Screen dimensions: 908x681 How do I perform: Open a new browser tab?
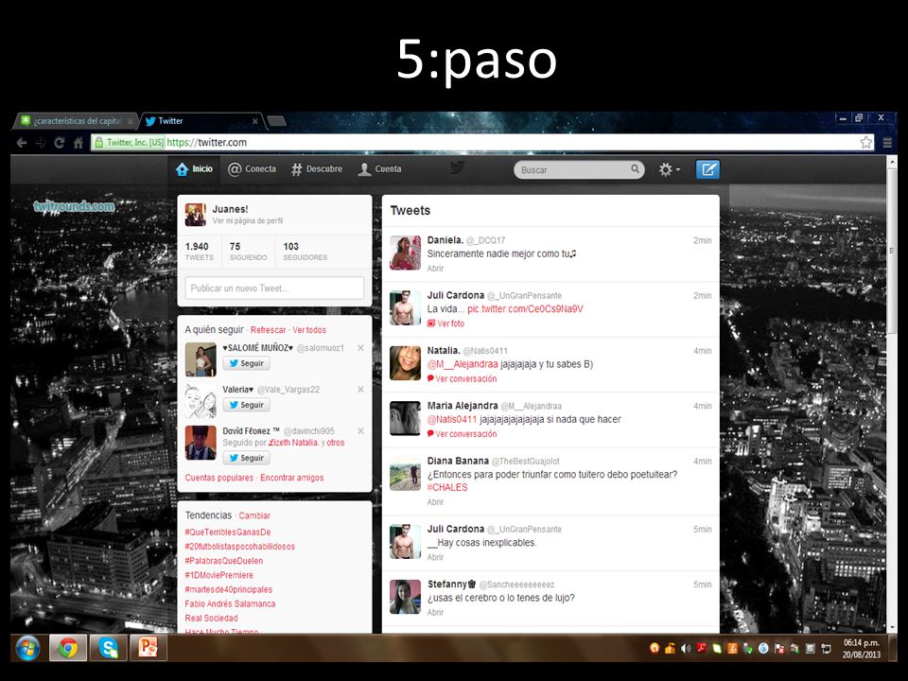coord(277,121)
